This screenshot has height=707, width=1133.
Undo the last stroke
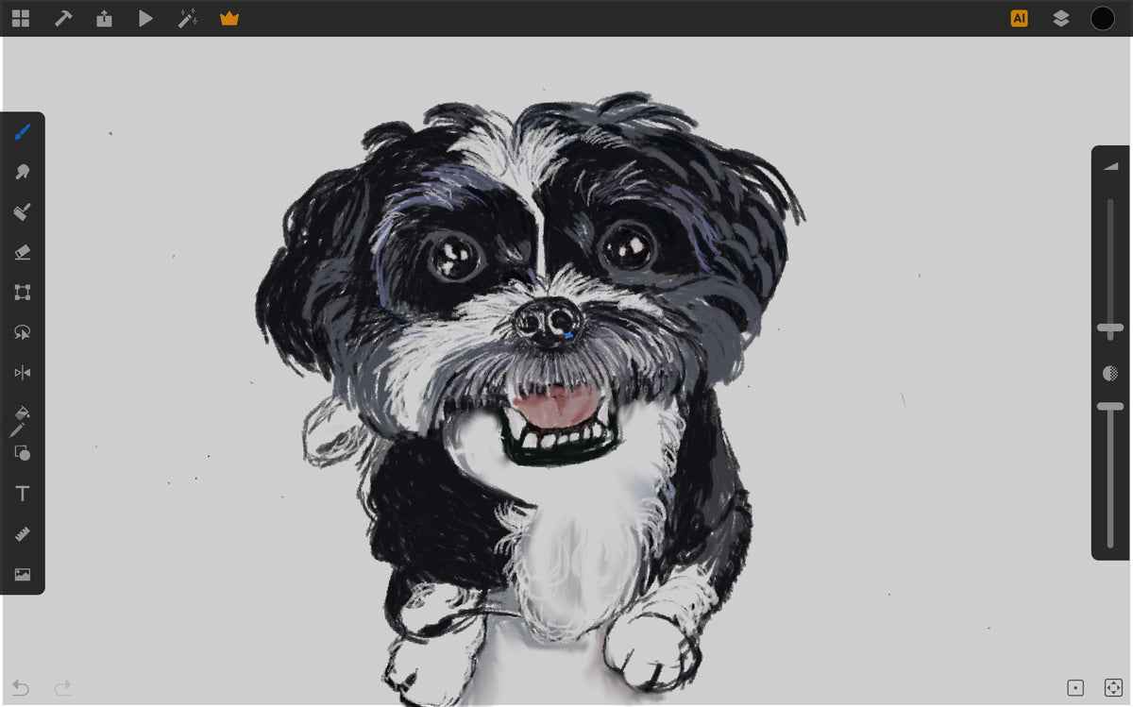[21, 688]
